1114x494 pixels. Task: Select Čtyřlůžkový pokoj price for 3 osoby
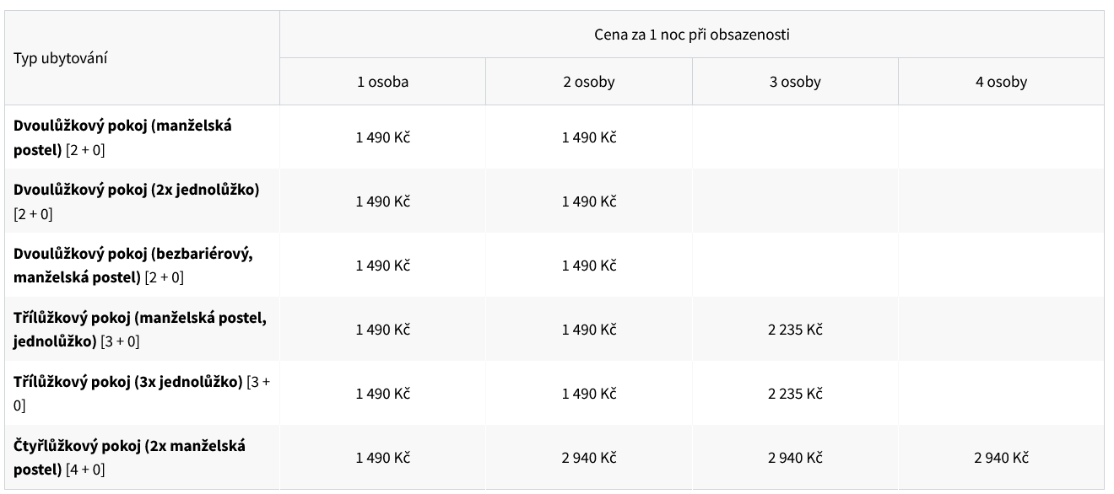(x=795, y=458)
